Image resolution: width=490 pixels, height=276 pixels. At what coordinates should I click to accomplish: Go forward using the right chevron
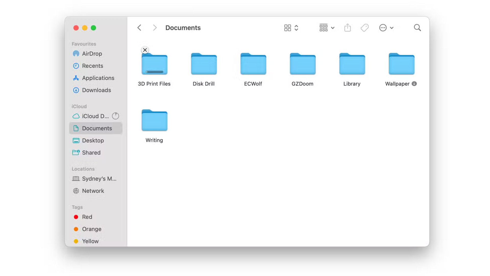[155, 28]
